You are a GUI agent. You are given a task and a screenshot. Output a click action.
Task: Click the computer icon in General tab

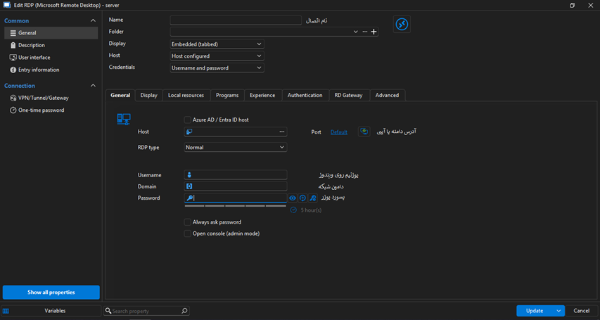pos(124,120)
